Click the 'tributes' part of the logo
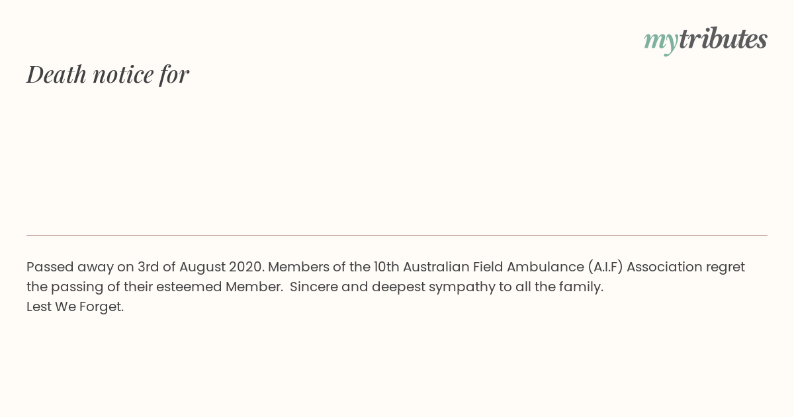Viewport: 794px width, 417px height. coord(723,39)
